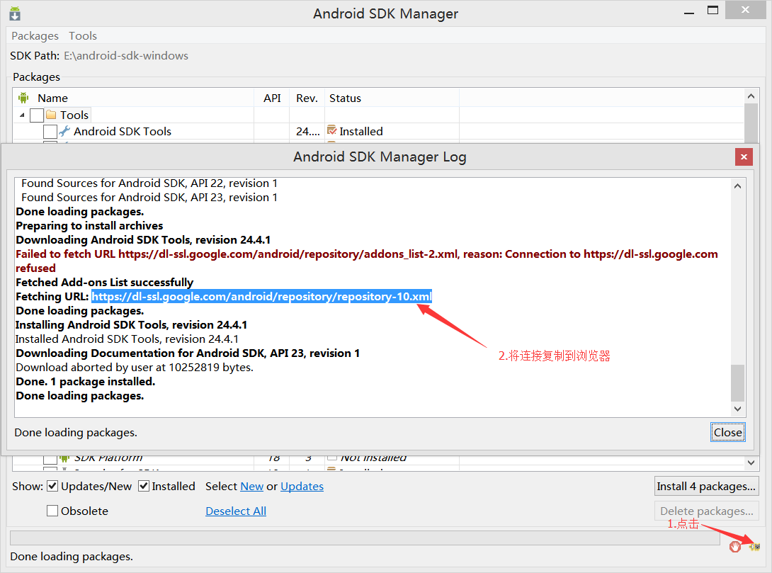Maximize the Android SDK Manager window

[x=713, y=11]
